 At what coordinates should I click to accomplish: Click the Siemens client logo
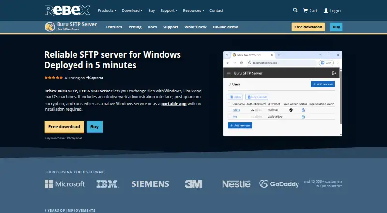(150, 184)
